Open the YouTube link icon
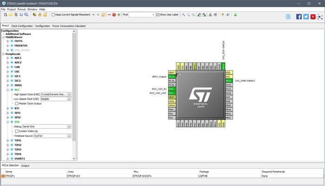Screen dimensions: 325x186 (x=313, y=17)
